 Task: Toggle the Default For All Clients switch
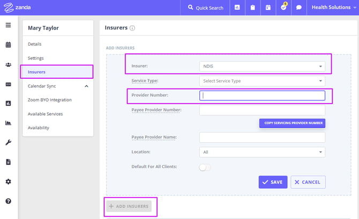pyautogui.click(x=205, y=167)
